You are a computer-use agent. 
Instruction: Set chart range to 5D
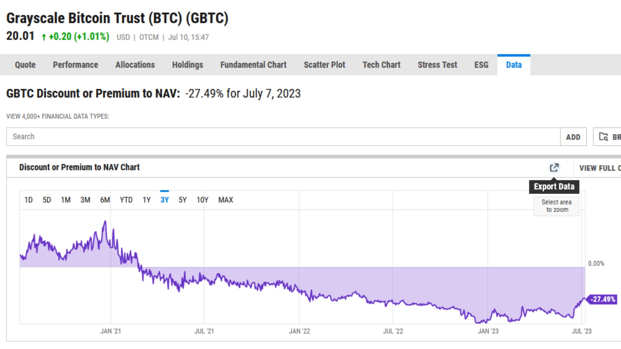47,200
